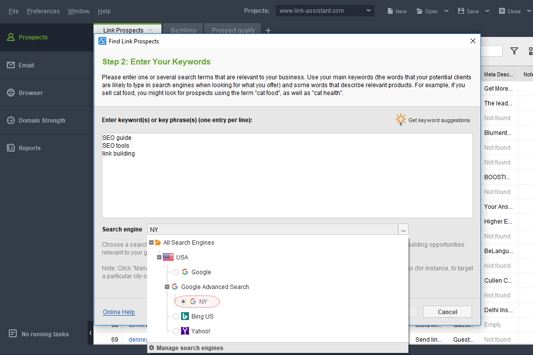Image resolution: width=533 pixels, height=355 pixels.
Task: Click the Yahoo! logo icon
Action: [x=185, y=331]
